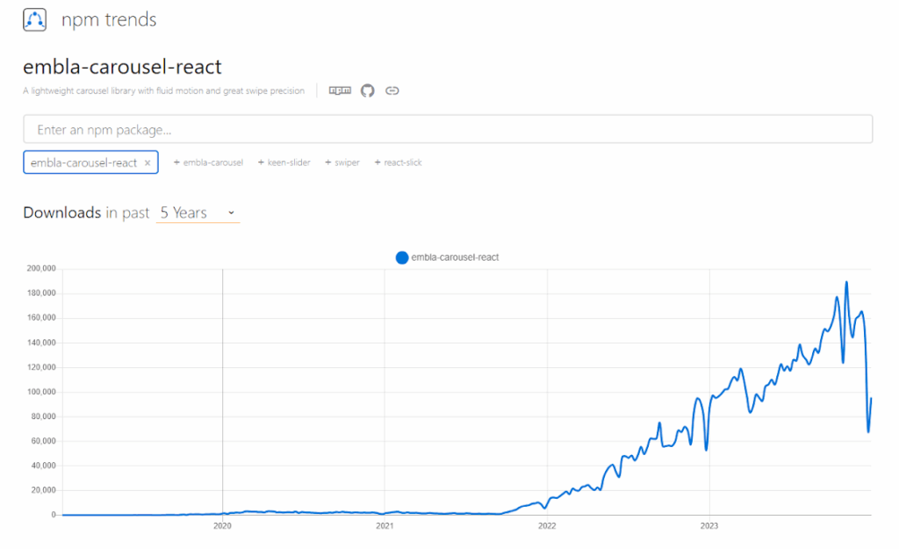Click the homepage link chain icon
The width and height of the screenshot is (899, 549).
[392, 90]
